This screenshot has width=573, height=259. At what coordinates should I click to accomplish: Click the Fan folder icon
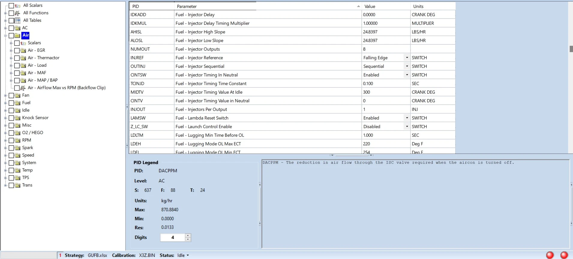pyautogui.click(x=18, y=96)
